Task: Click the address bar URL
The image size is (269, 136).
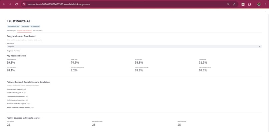Action: pyautogui.click(x=58, y=4)
